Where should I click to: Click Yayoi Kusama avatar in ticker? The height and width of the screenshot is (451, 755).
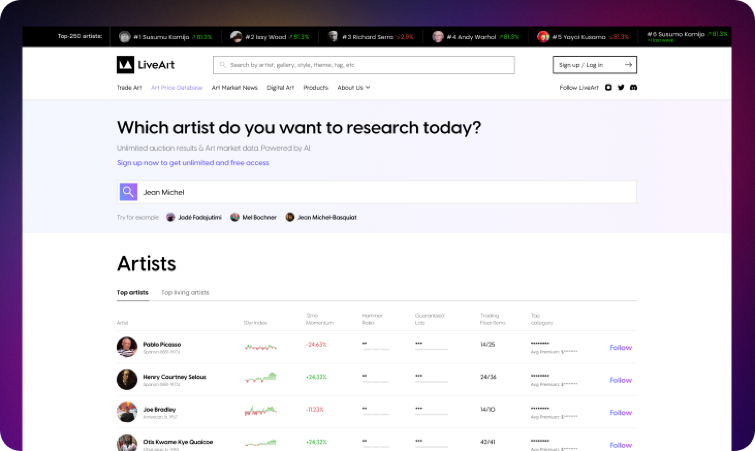(x=543, y=37)
